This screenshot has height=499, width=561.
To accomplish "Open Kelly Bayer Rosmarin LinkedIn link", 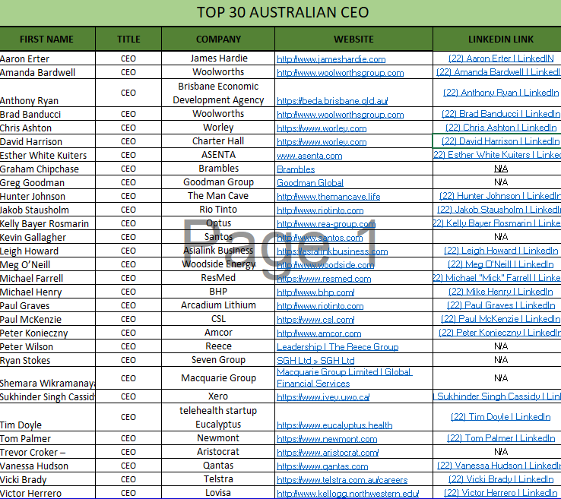I will [497, 223].
